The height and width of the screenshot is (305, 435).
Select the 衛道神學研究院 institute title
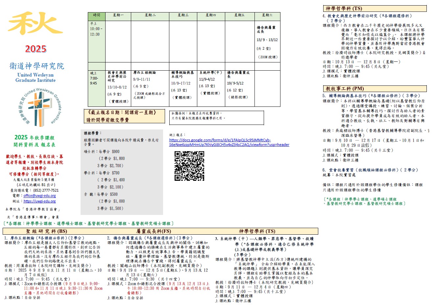coord(36,66)
